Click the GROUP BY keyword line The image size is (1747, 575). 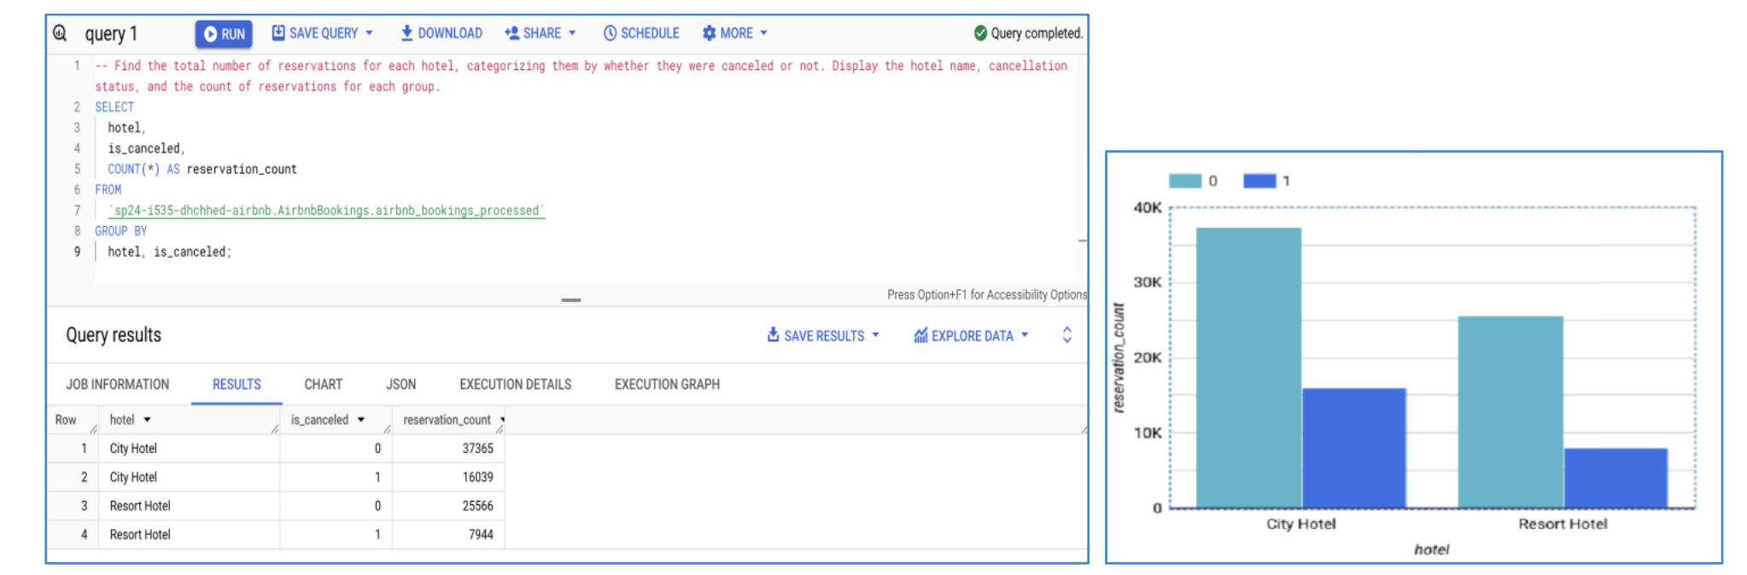(x=121, y=231)
